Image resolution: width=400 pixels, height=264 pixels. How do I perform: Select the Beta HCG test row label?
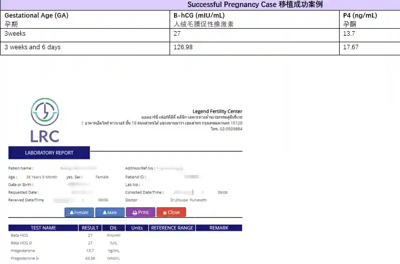(20, 235)
